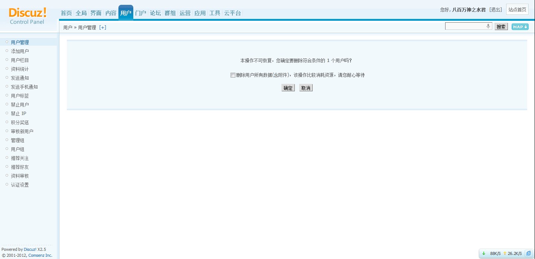Open 资料审核 in the sidebar
The image size is (535, 259).
(x=20, y=176)
